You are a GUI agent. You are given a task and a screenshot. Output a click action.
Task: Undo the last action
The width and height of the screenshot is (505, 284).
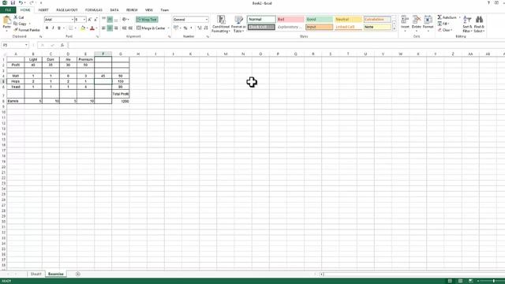tap(21, 3)
